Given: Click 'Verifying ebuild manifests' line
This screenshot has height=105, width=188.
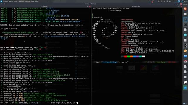Looking at the screenshot, I should coord(15,53).
